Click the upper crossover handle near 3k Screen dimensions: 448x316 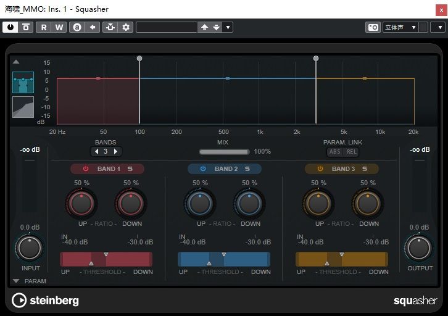[x=316, y=58]
